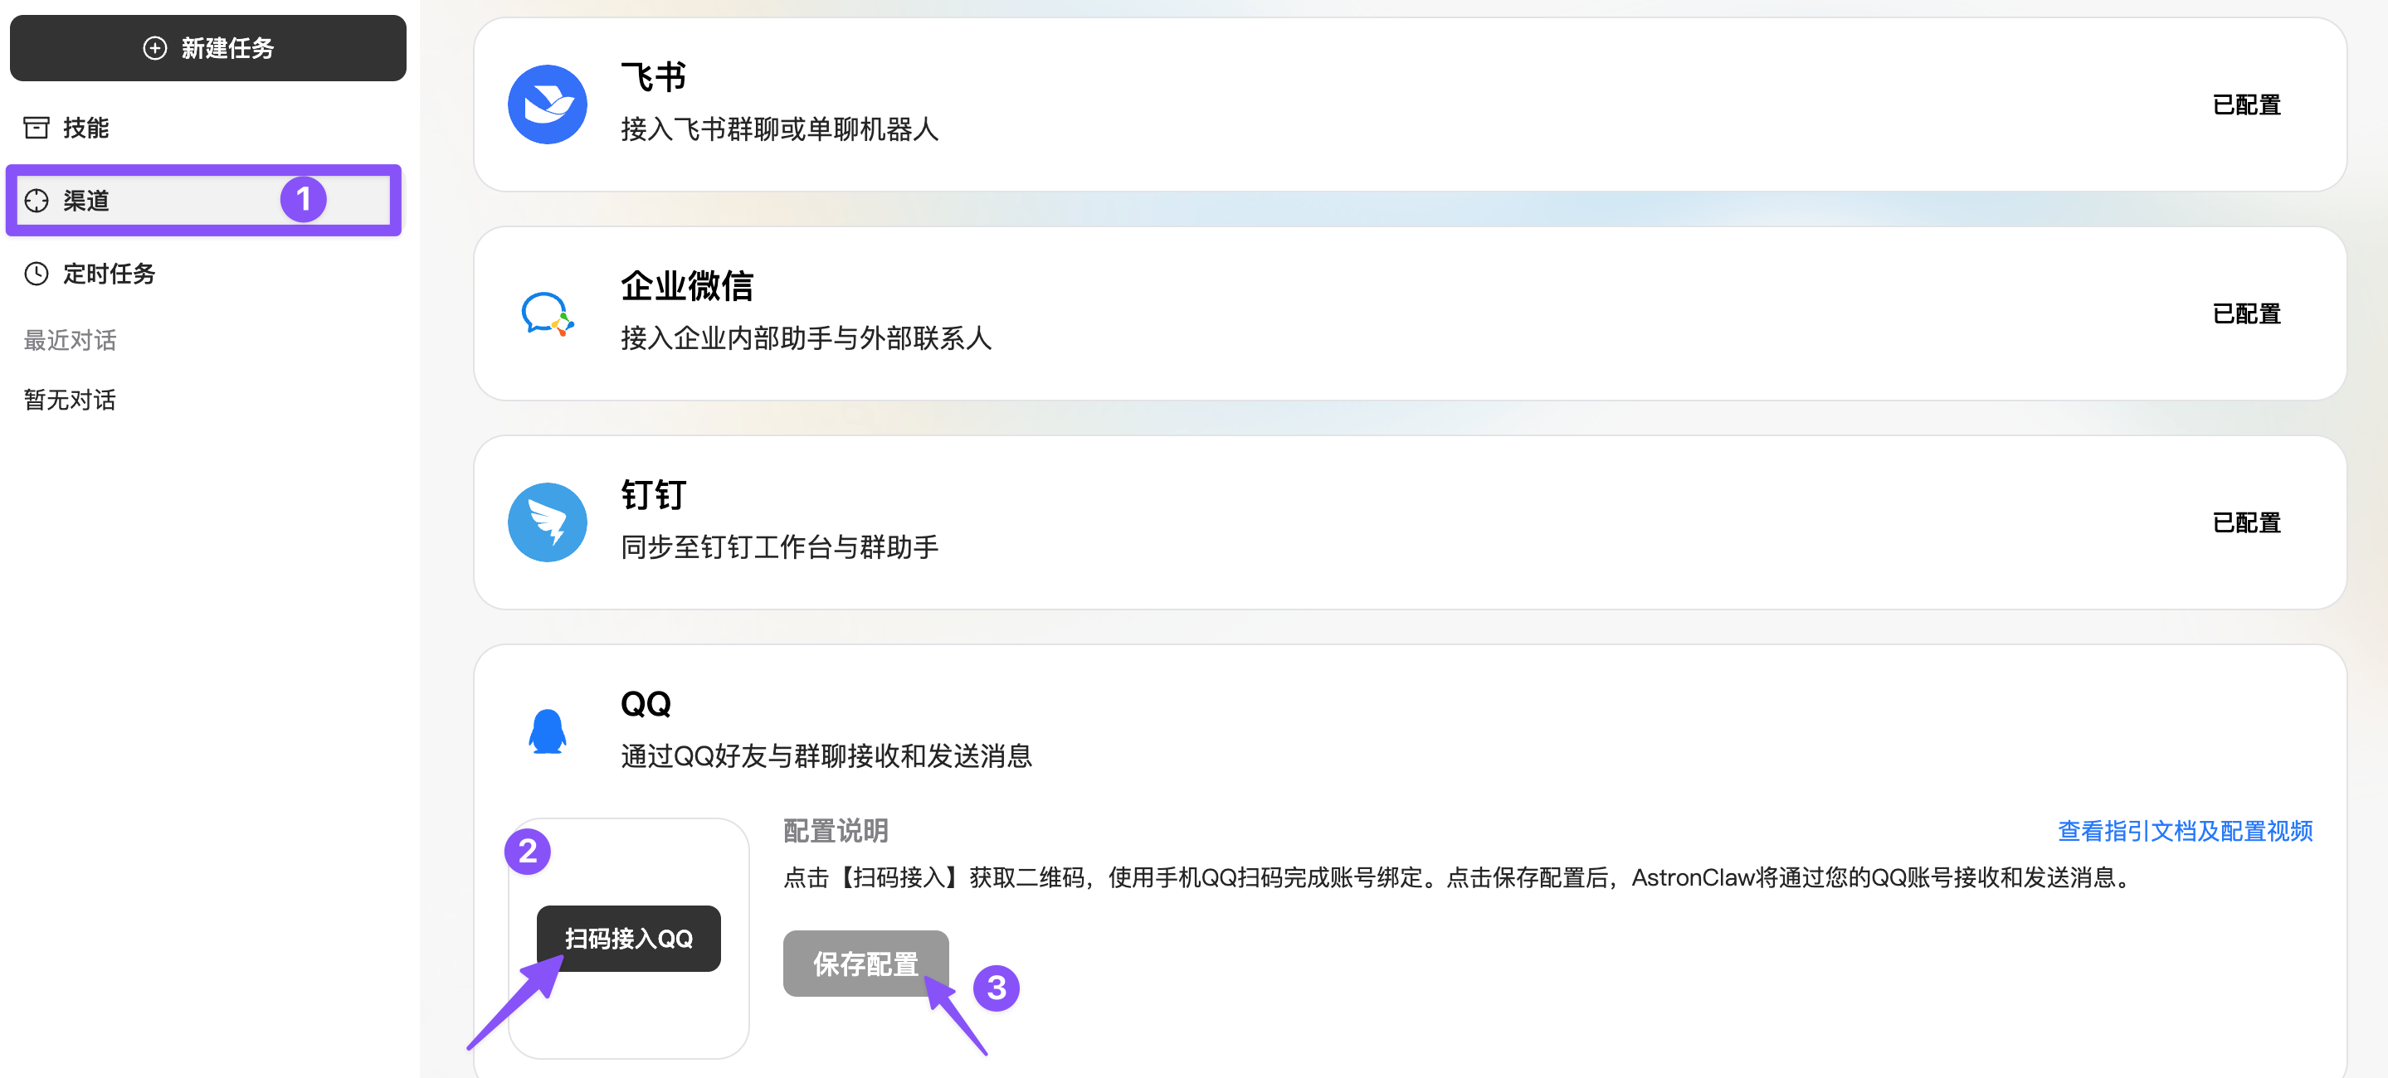Click the 企业微信 chat bubble icon
Viewport: 2388px width, 1078px height.
(x=547, y=314)
